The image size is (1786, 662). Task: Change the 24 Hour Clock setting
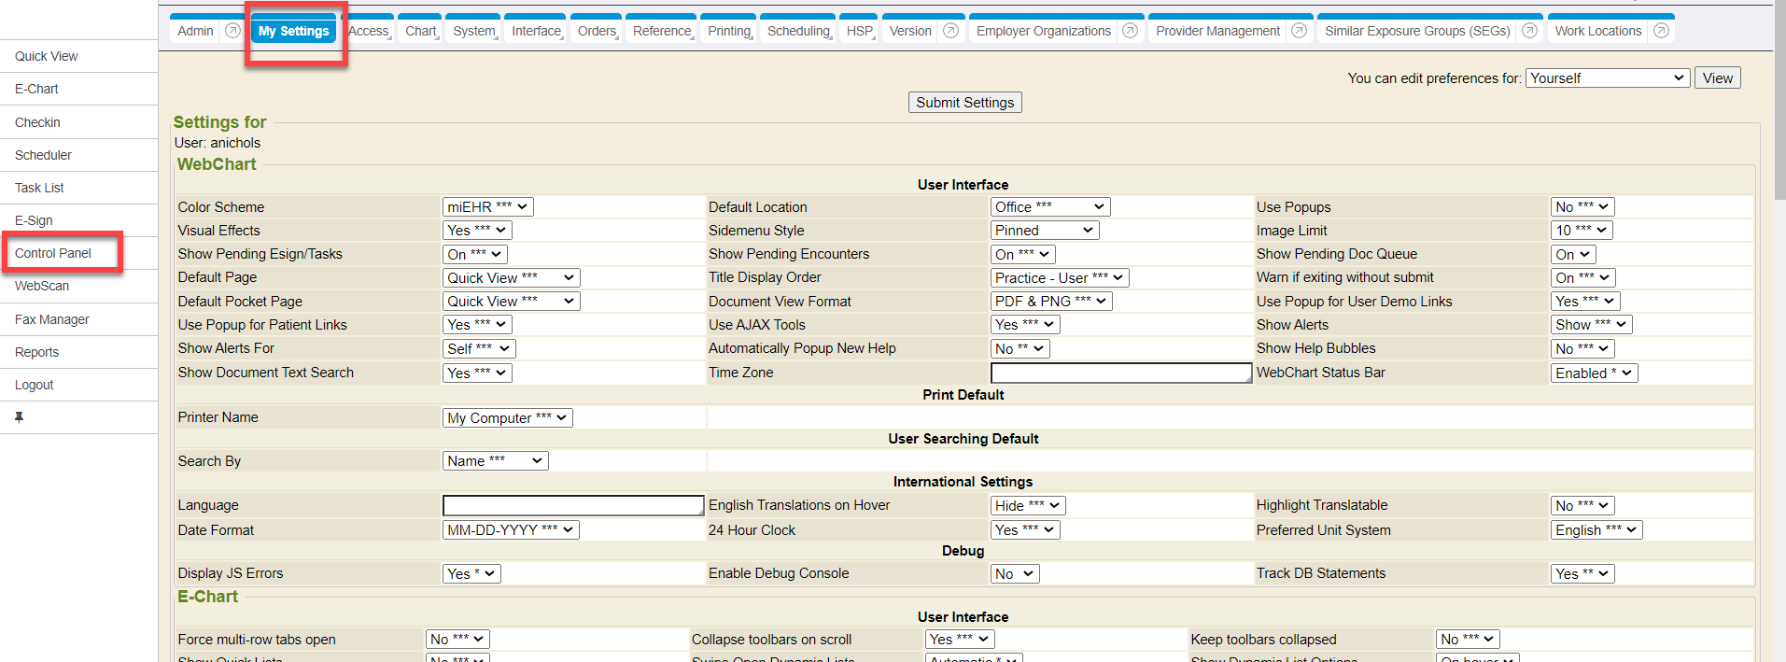point(1024,530)
